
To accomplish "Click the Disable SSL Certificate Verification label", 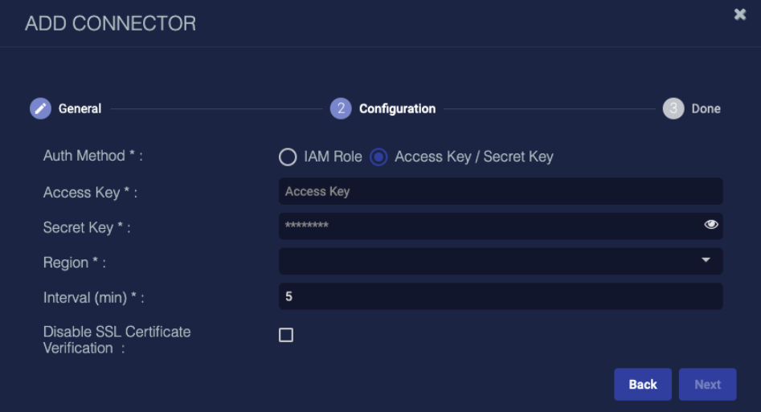I will [x=117, y=340].
